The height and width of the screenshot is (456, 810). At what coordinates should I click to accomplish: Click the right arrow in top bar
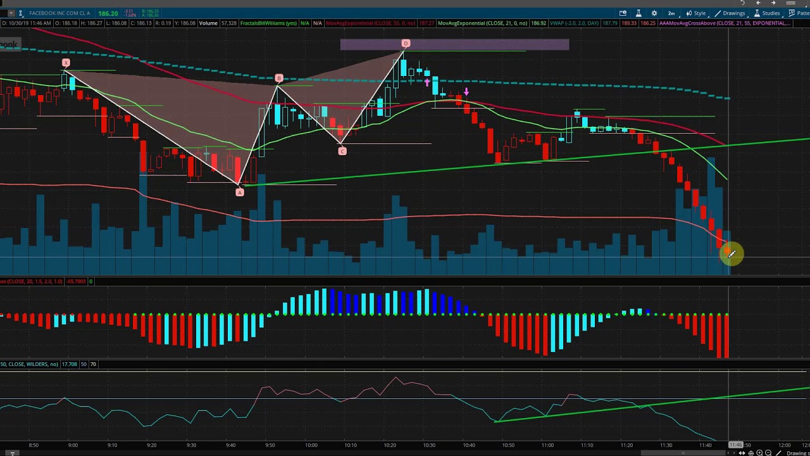click(x=773, y=3)
